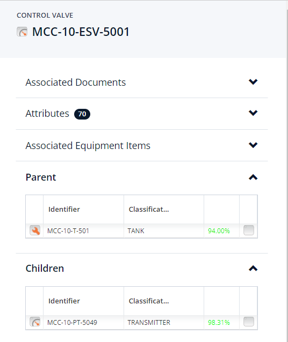Screen dimensions: 288x342
Task: Click the gauge icon for MCC-10-PT-5049
Action: (x=35, y=322)
